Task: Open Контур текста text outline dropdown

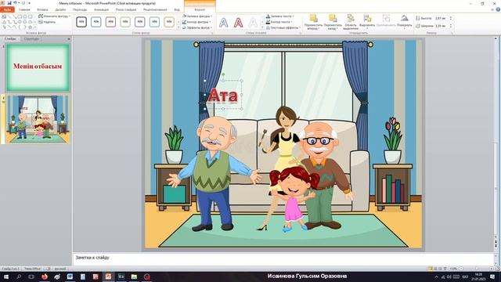Action: point(279,22)
